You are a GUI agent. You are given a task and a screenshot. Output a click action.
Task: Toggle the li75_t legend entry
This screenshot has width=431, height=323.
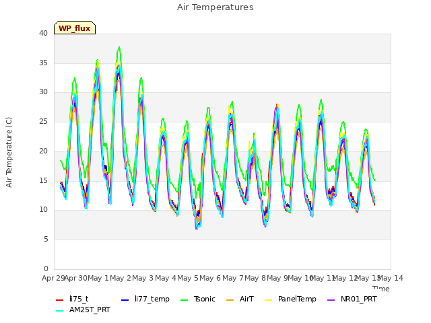pos(72,299)
